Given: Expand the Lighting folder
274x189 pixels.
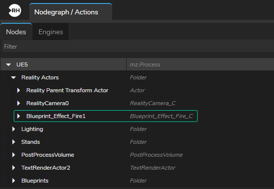Looking at the screenshot, I should 13,129.
